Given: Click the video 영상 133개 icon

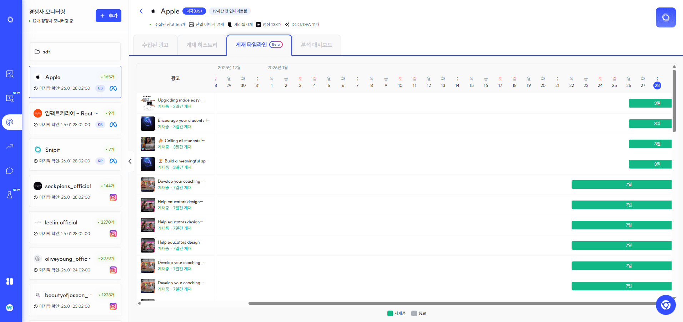Looking at the screenshot, I should (x=258, y=25).
